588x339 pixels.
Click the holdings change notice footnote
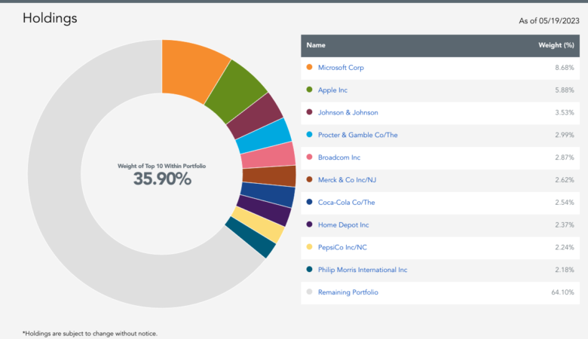click(90, 334)
